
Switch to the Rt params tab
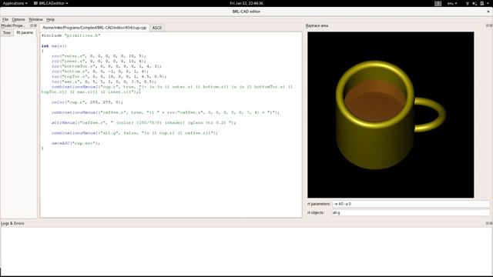pyautogui.click(x=25, y=32)
